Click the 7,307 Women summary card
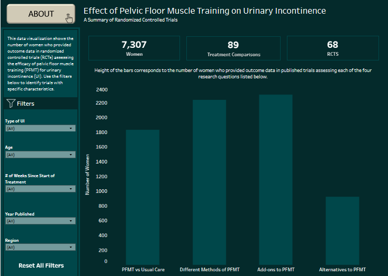388x276 pixels. [134, 48]
